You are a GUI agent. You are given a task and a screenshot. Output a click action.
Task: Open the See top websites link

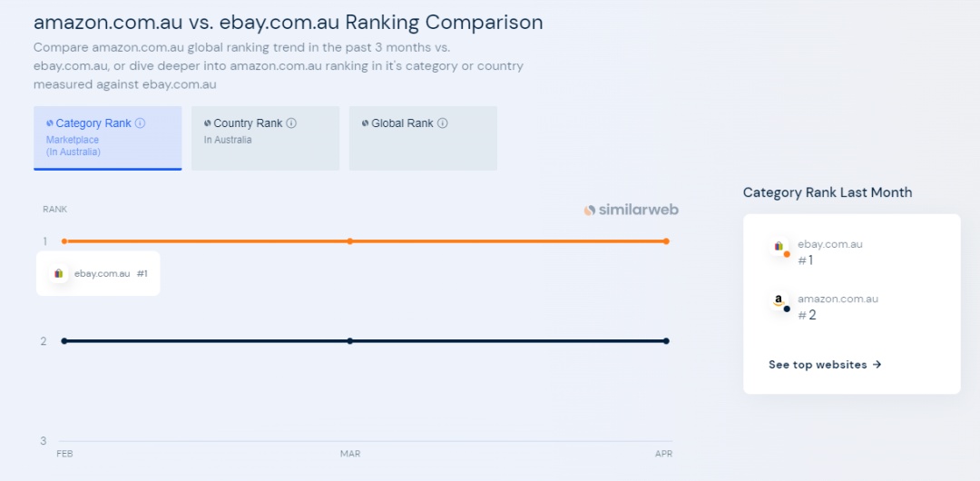point(825,365)
